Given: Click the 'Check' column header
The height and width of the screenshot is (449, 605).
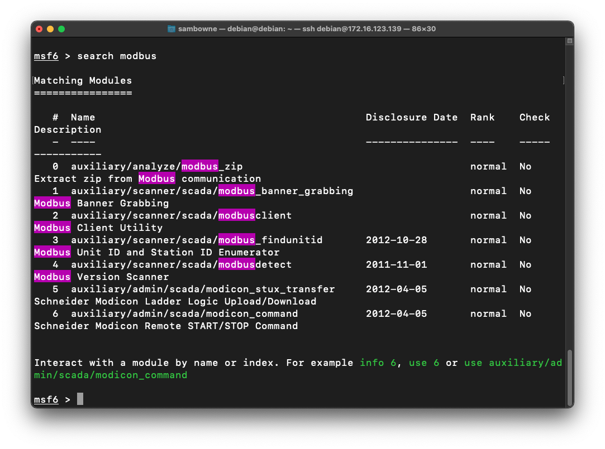Looking at the screenshot, I should pyautogui.click(x=535, y=118).
